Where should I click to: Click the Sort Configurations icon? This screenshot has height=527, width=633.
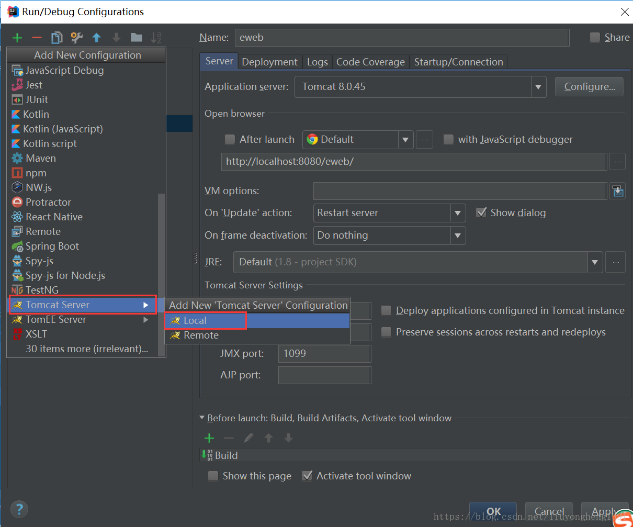pos(156,38)
